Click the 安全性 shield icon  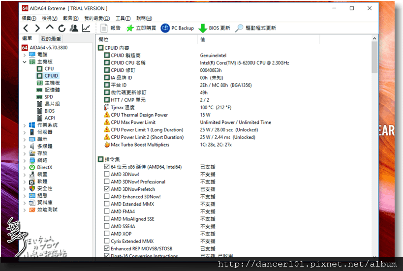pyautogui.click(x=32, y=188)
